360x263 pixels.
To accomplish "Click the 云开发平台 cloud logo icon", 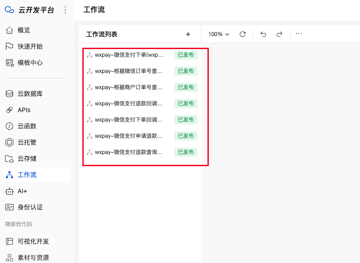I will click(x=9, y=10).
